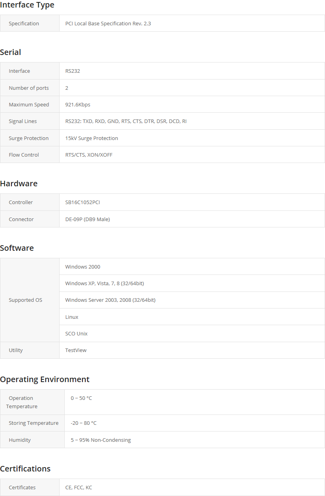325x496 pixels.
Task: Click the Number of ports label
Action: (29, 88)
